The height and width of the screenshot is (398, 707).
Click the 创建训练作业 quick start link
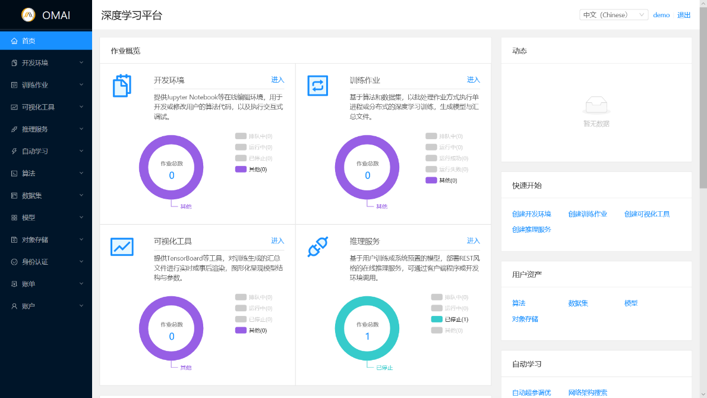(587, 214)
